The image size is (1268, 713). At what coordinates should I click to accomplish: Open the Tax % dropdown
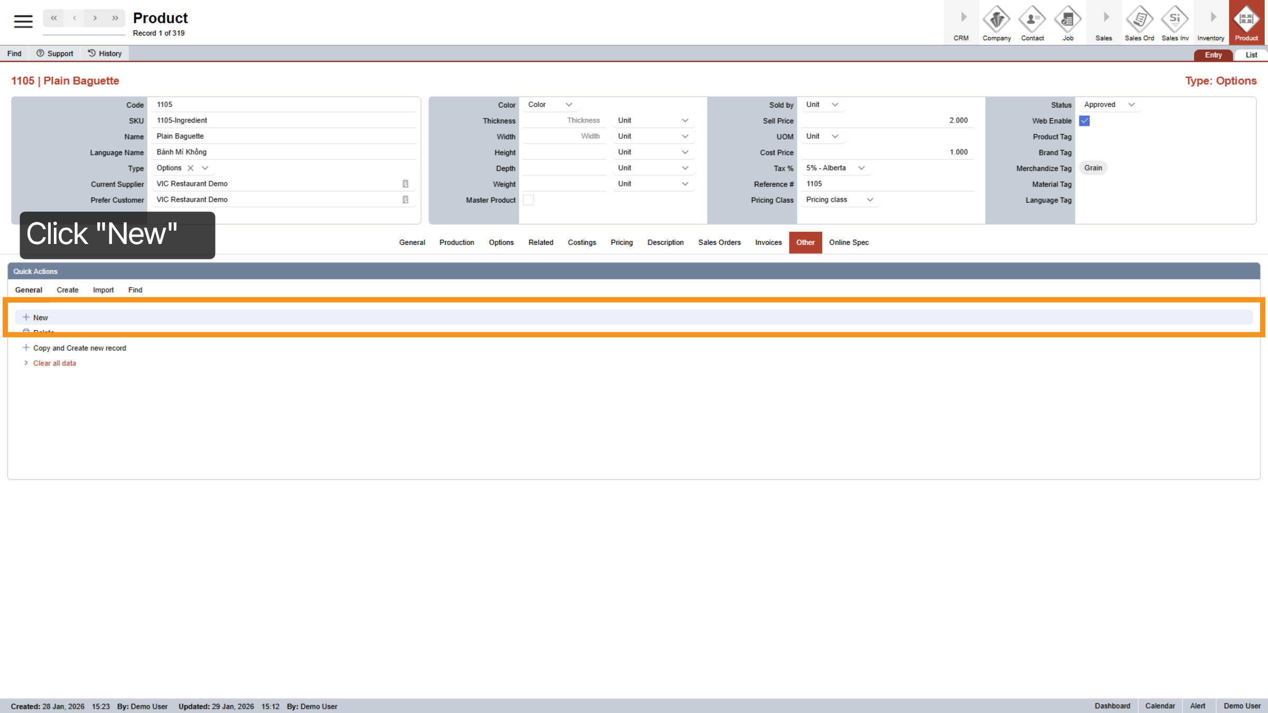point(861,168)
